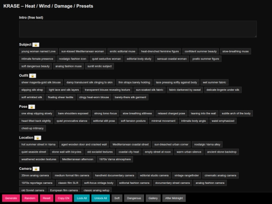Select 'strong torso focus' pose chip

pos(105,113)
